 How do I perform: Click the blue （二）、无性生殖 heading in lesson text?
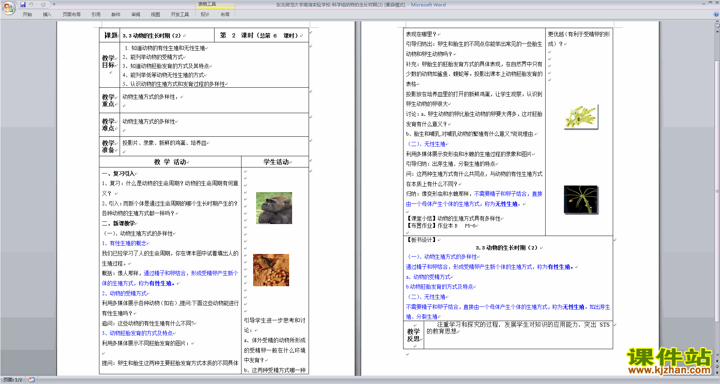click(426, 144)
